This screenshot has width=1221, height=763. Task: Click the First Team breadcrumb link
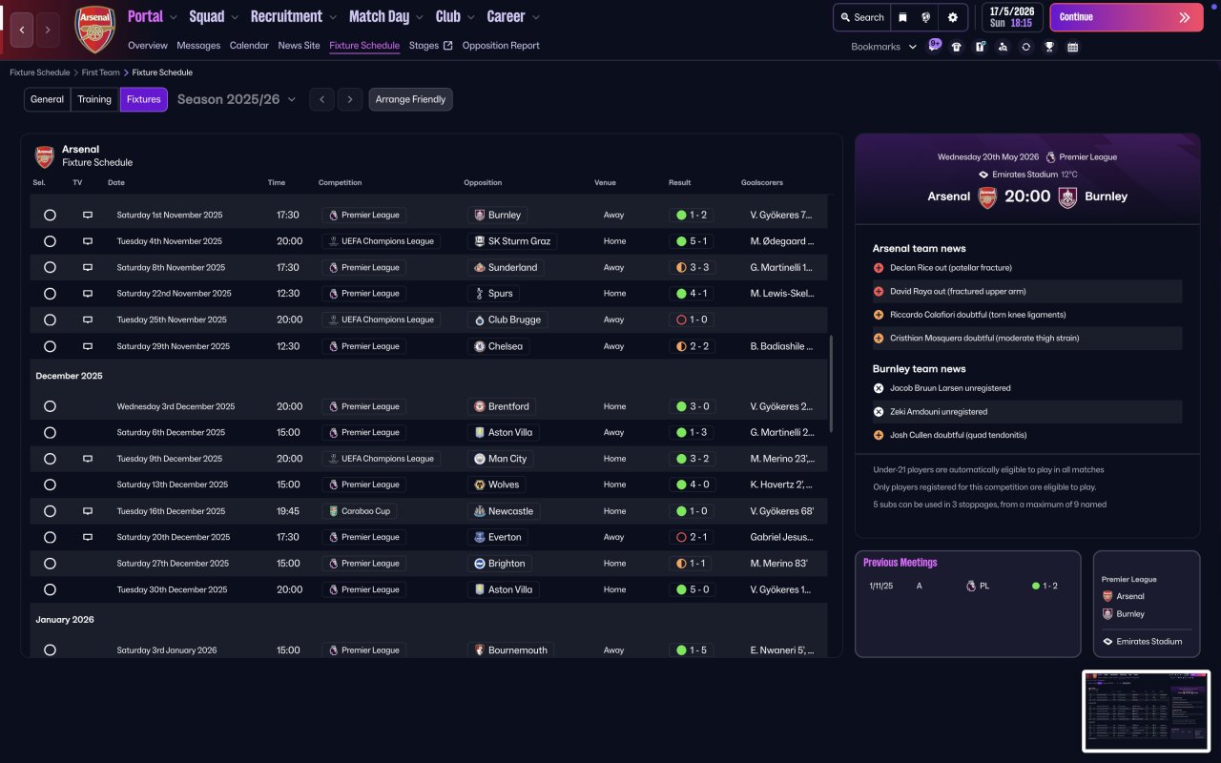click(101, 72)
